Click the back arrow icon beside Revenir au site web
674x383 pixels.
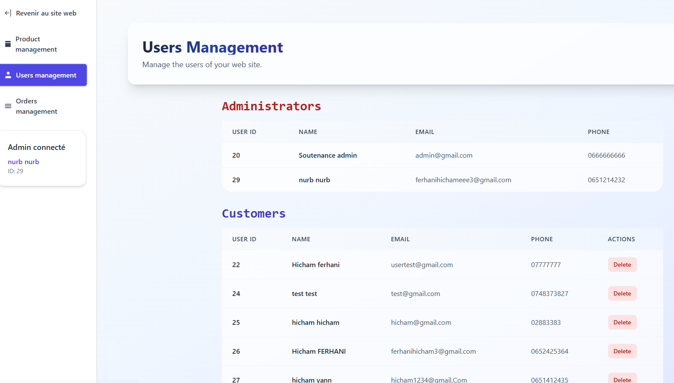coord(8,13)
